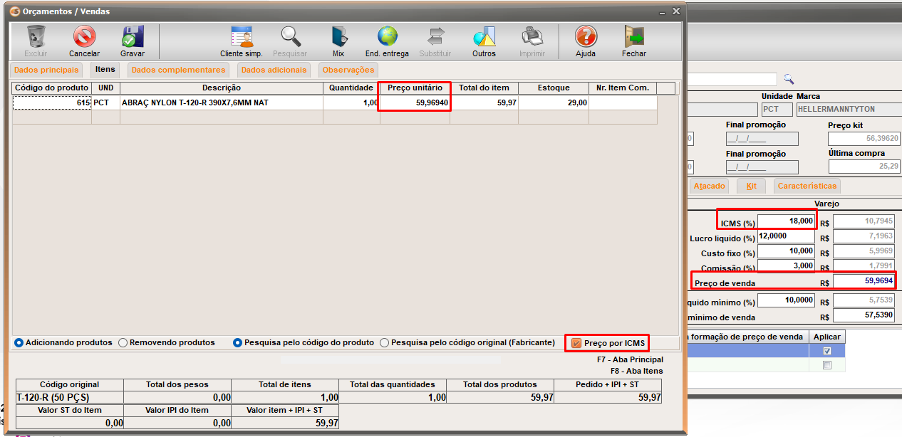Image resolution: width=902 pixels, height=437 pixels.
Task: Enable the second Aplicar checkbox
Action: (826, 365)
